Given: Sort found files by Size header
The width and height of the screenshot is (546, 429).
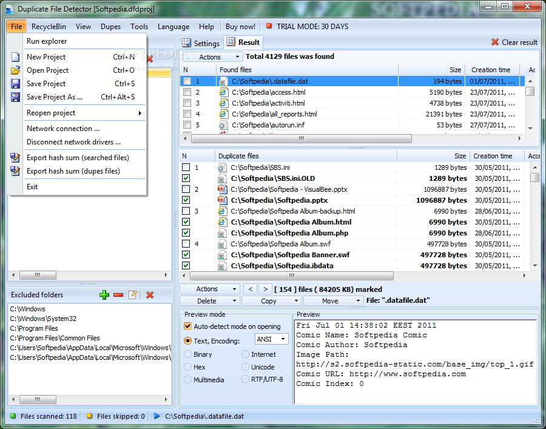Looking at the screenshot, I should pyautogui.click(x=432, y=70).
